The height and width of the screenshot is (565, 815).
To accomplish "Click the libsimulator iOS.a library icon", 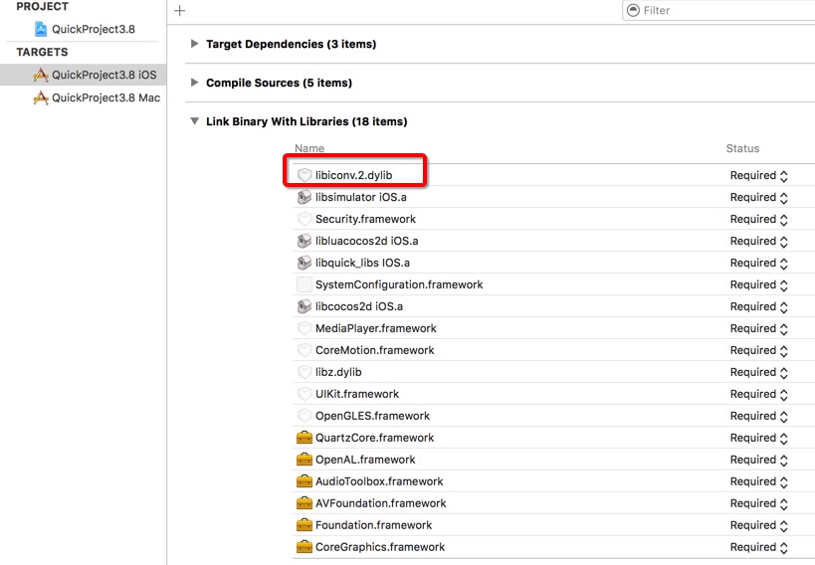I will (305, 198).
